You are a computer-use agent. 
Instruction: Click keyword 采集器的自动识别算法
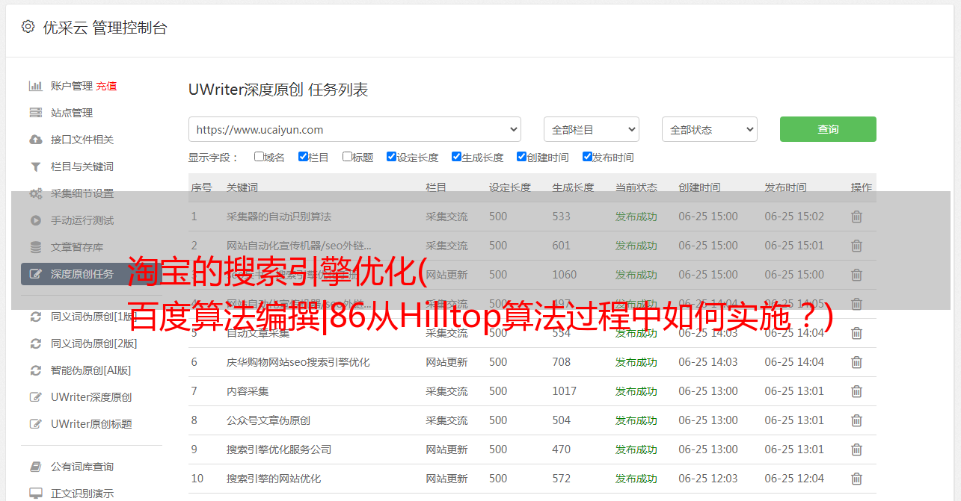(x=279, y=217)
